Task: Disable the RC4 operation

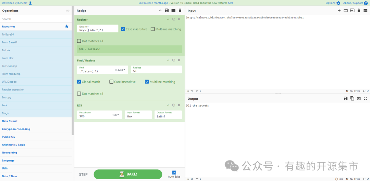Action: [x=174, y=105]
